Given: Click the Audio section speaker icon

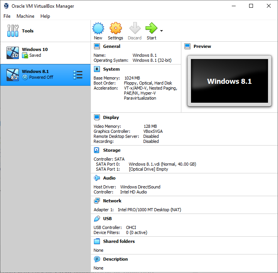Looking at the screenshot, I should (97, 178).
